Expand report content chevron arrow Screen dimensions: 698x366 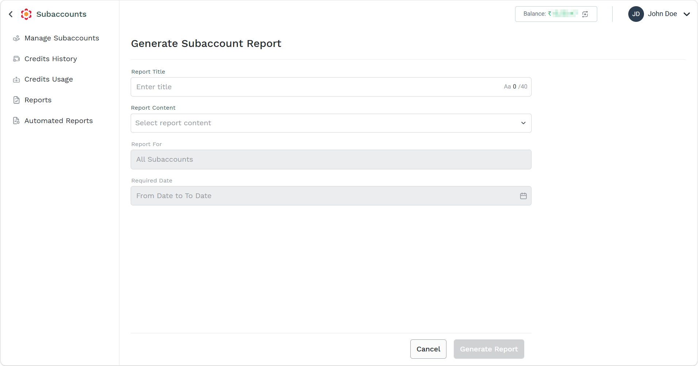(x=523, y=123)
